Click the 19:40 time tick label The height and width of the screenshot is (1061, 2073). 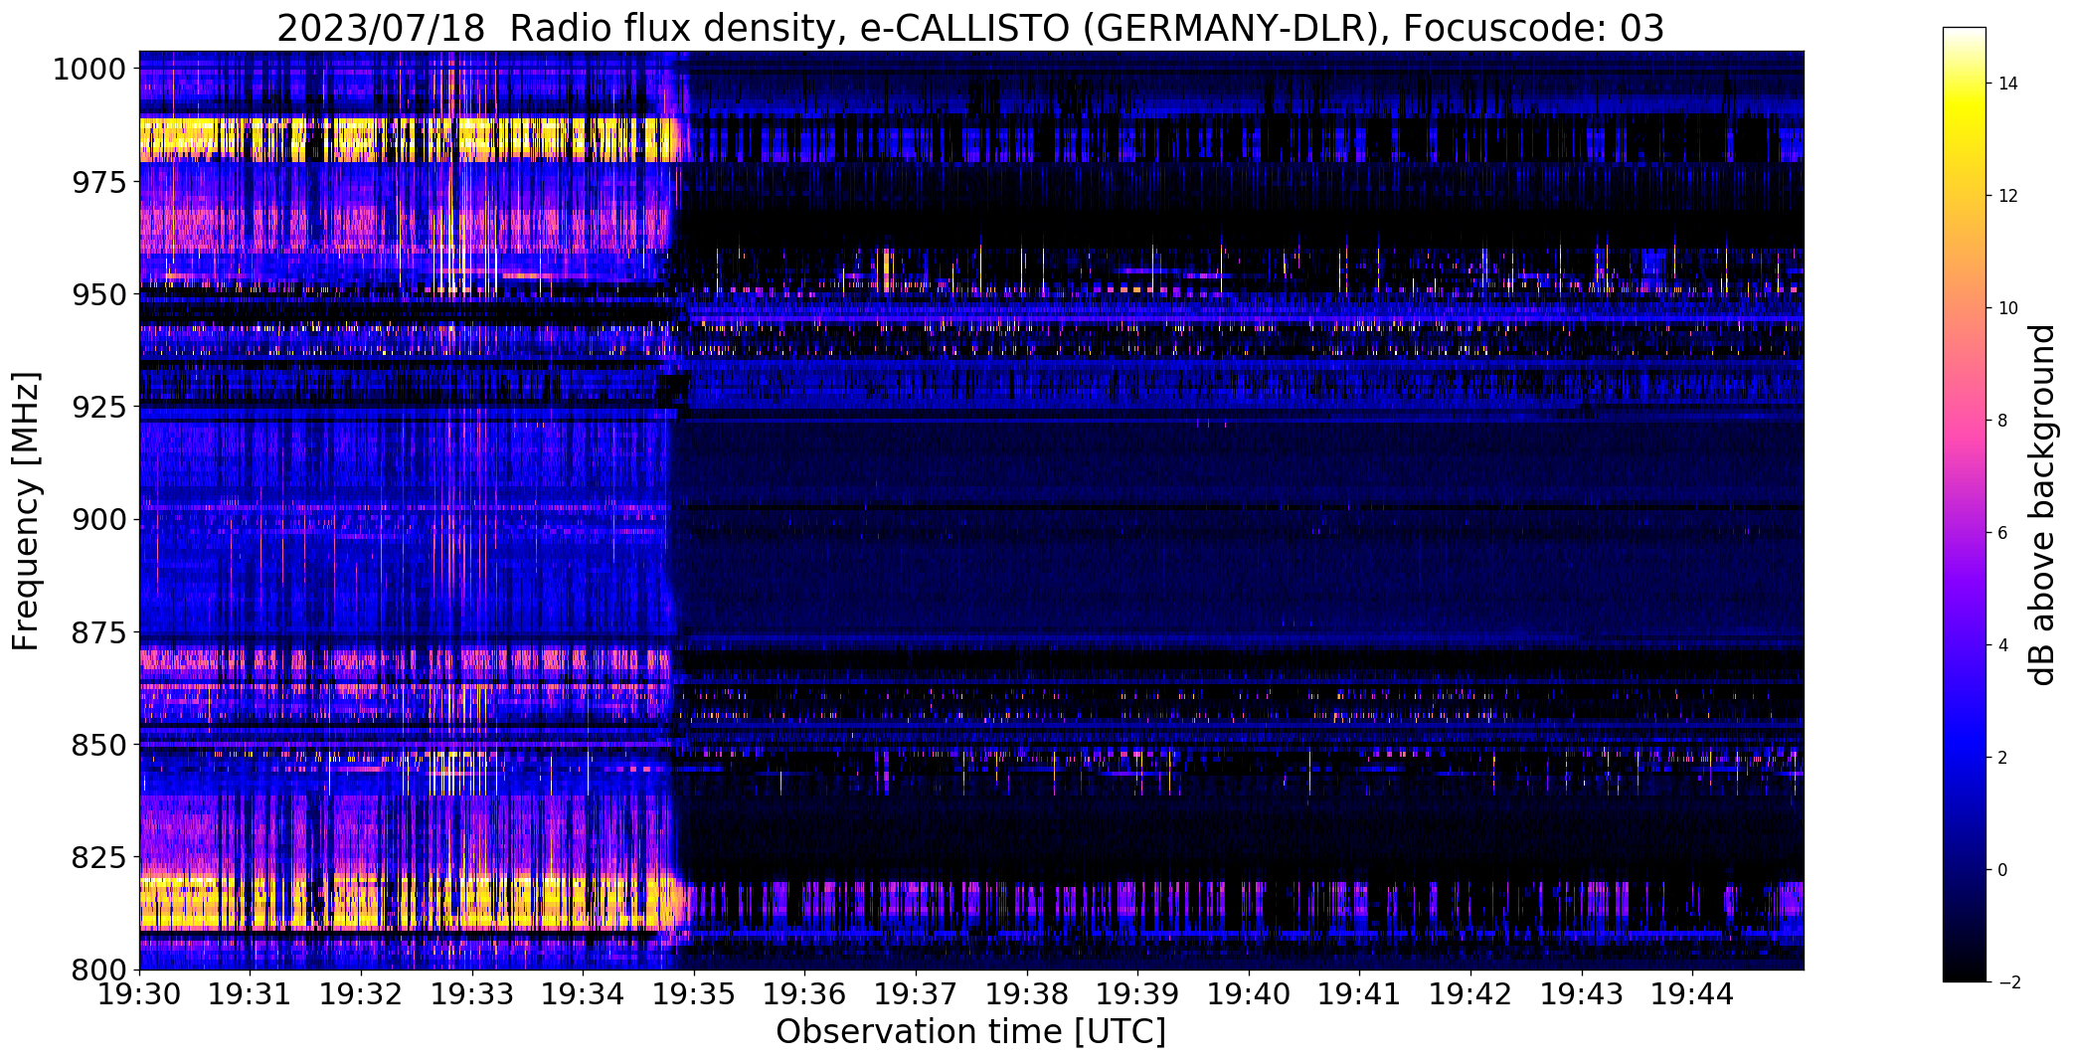[1250, 993]
